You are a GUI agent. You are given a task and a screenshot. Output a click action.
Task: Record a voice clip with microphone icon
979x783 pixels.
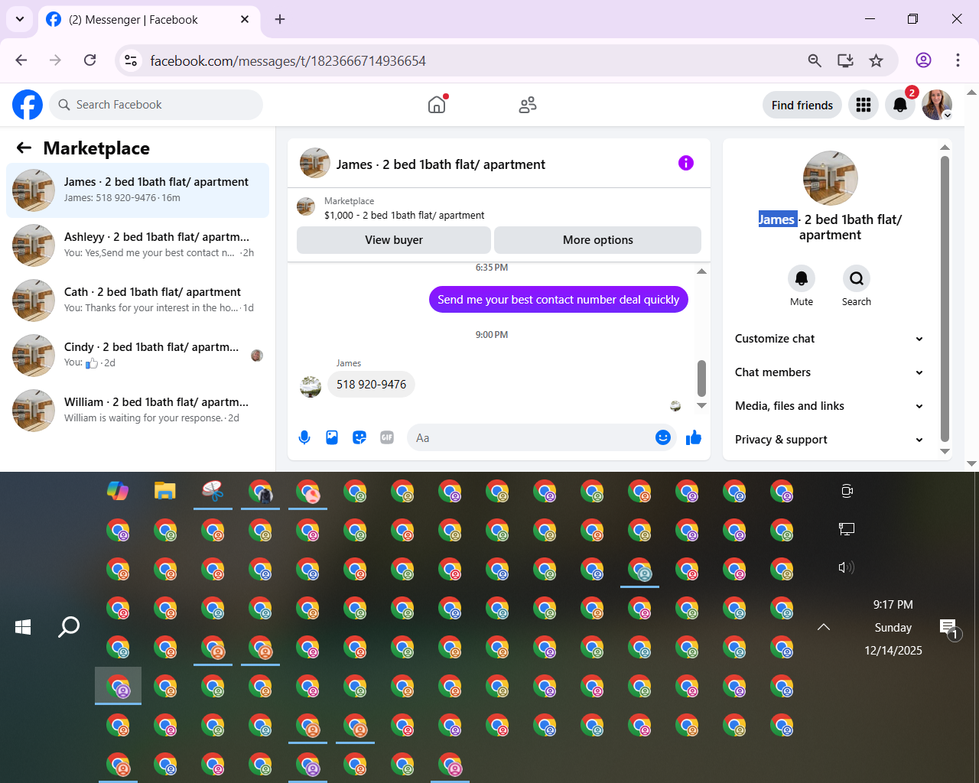point(304,437)
